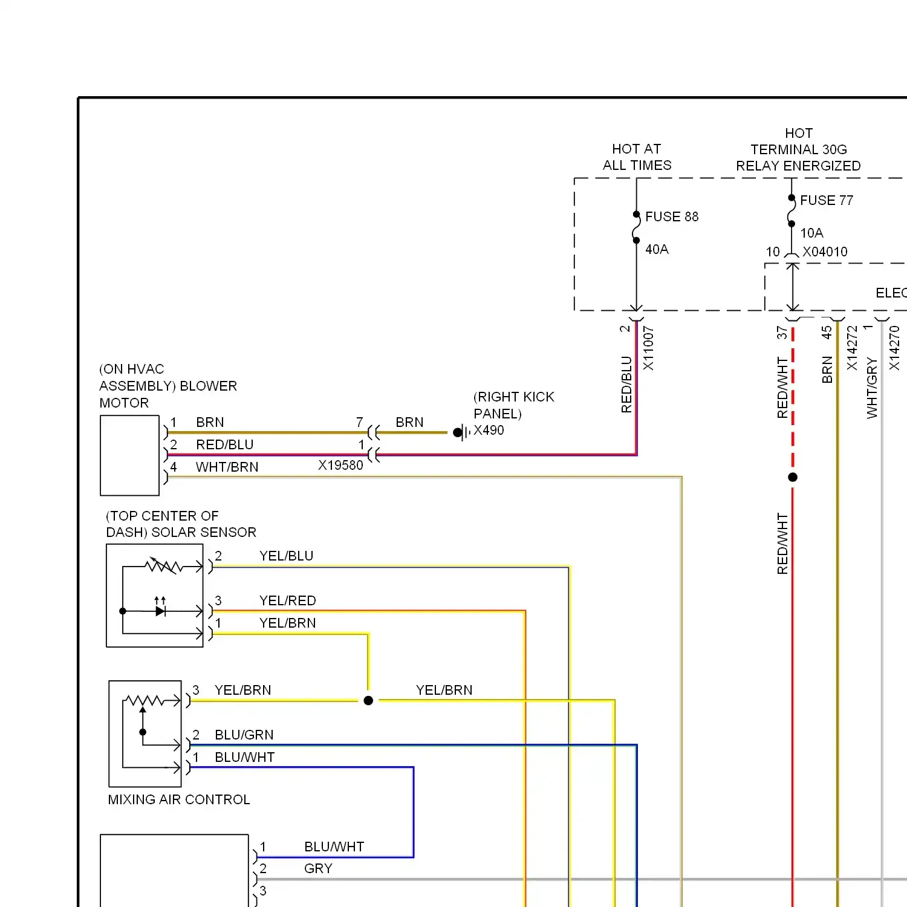Click the BLOWER MOTOR component label
This screenshot has height=907, width=907.
pyautogui.click(x=168, y=394)
